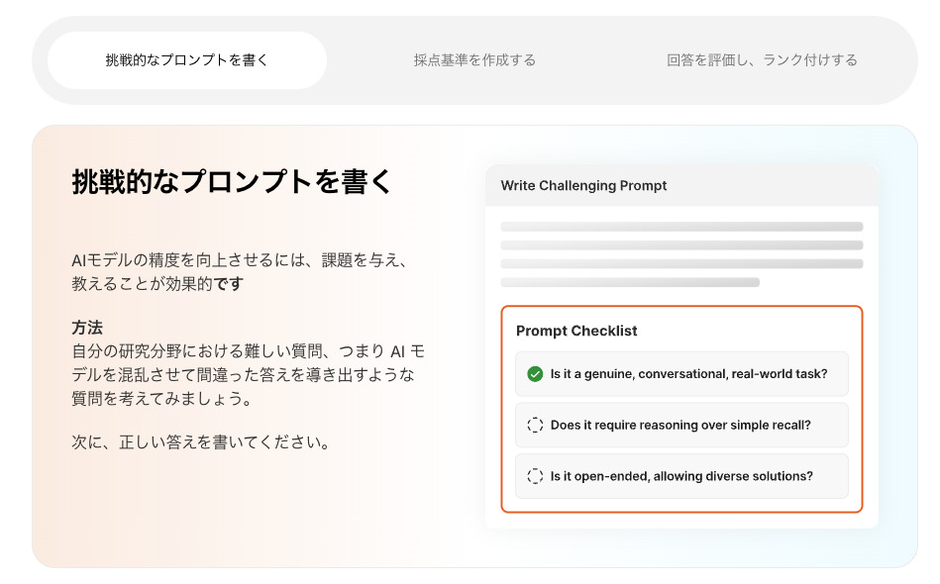Click the bold です ending the intro sentence
Viewport: 940px width, 584px height.
[x=230, y=284]
